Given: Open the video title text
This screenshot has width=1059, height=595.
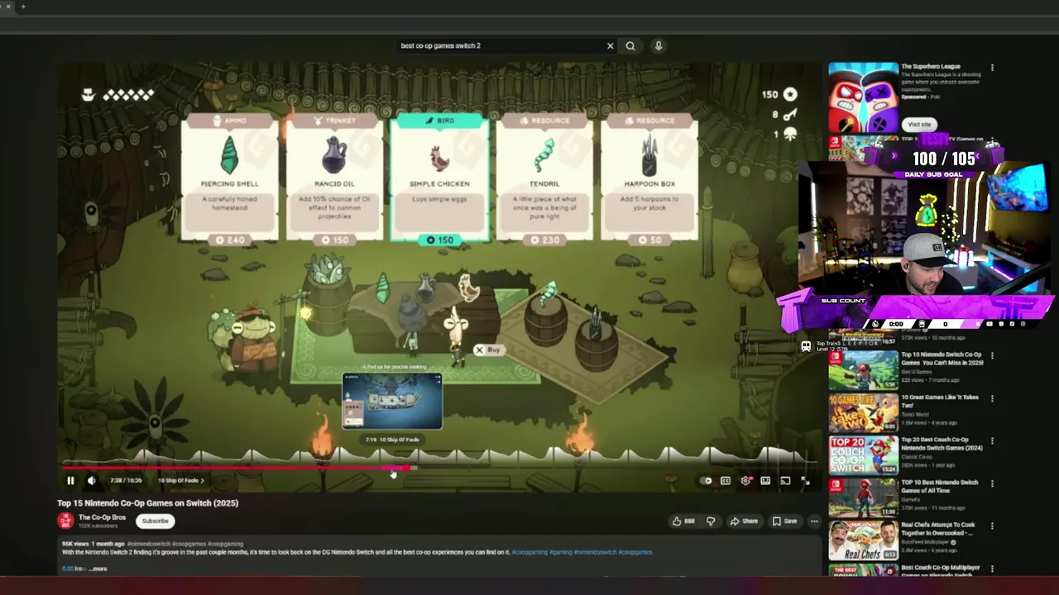Looking at the screenshot, I should pos(147,502).
